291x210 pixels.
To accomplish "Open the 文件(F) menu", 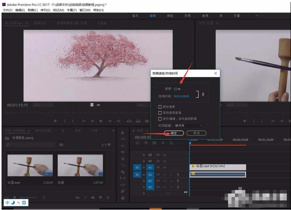I will 8,10.
